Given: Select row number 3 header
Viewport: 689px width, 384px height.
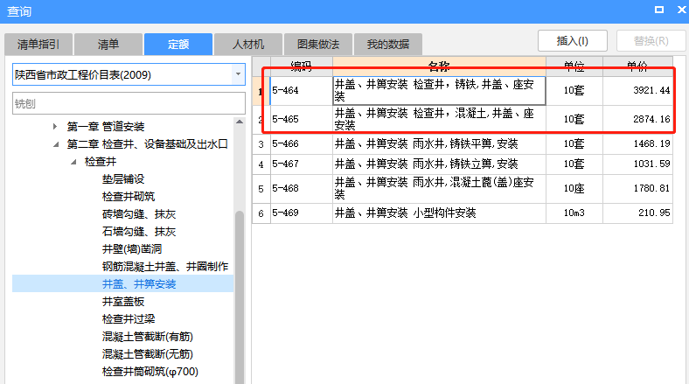Looking at the screenshot, I should click(261, 143).
